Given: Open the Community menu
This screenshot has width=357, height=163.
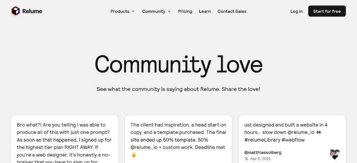Looking at the screenshot, I should point(156,11).
